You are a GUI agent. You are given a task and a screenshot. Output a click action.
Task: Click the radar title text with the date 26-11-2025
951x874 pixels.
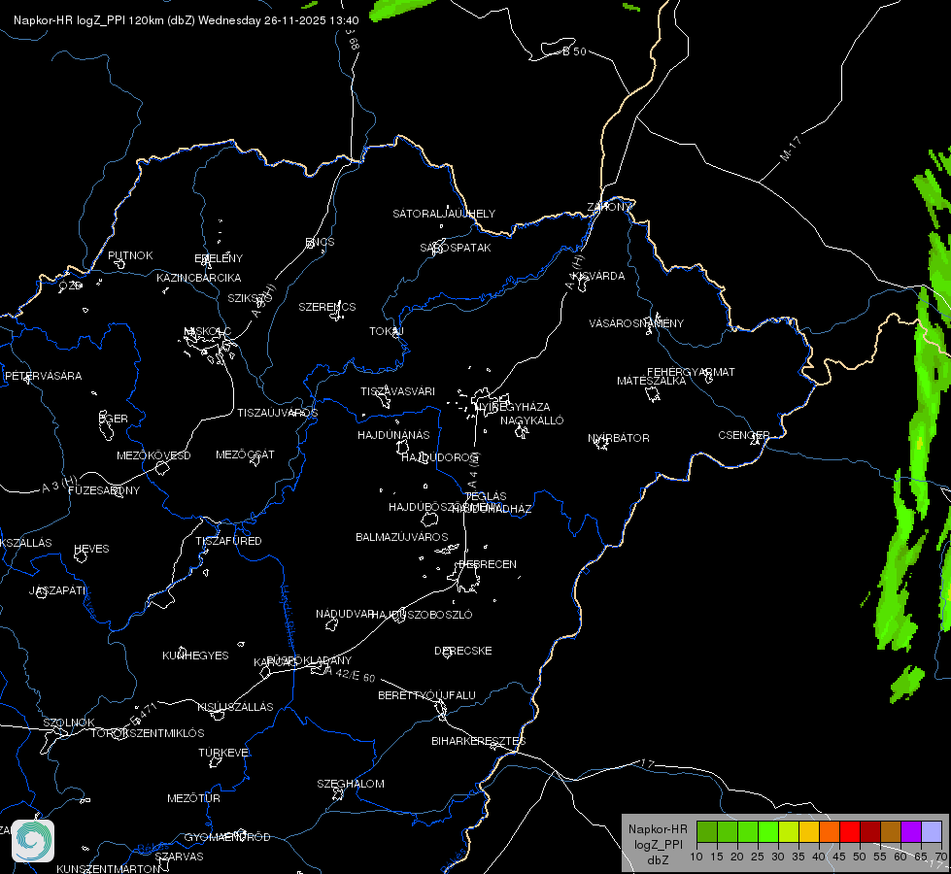click(x=187, y=20)
